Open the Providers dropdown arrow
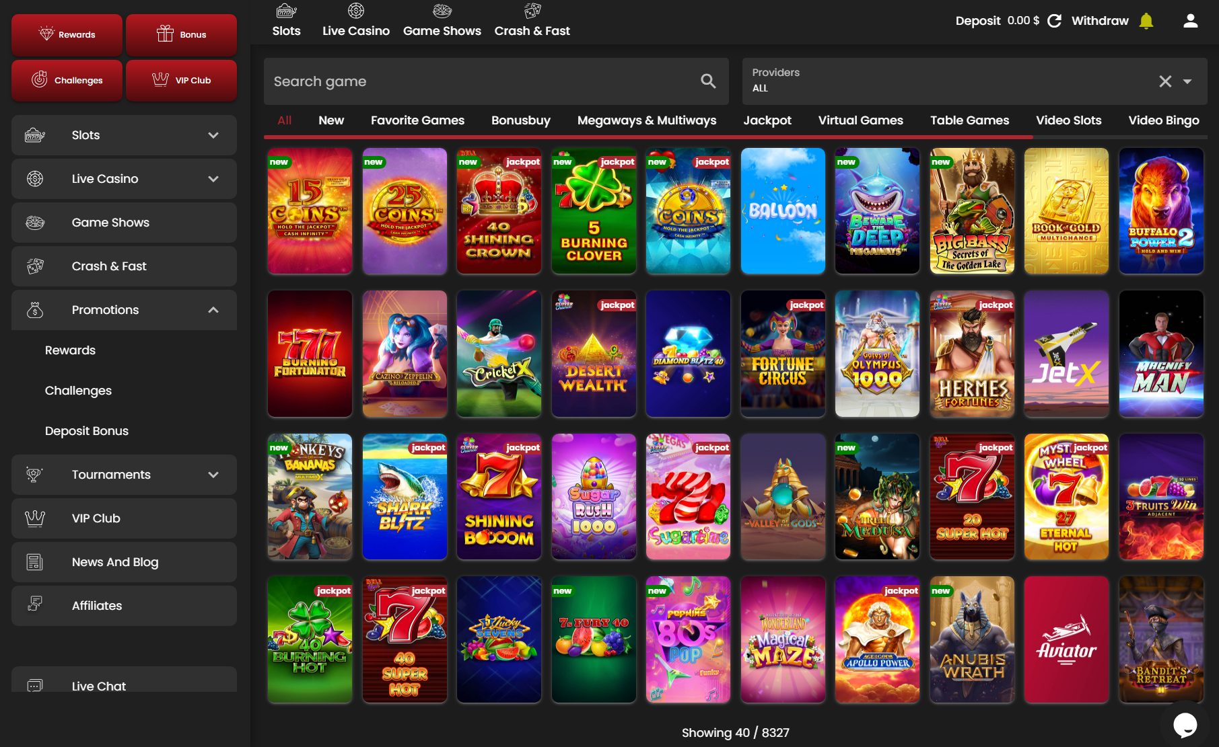Screen dimensions: 1219x747 (1187, 81)
